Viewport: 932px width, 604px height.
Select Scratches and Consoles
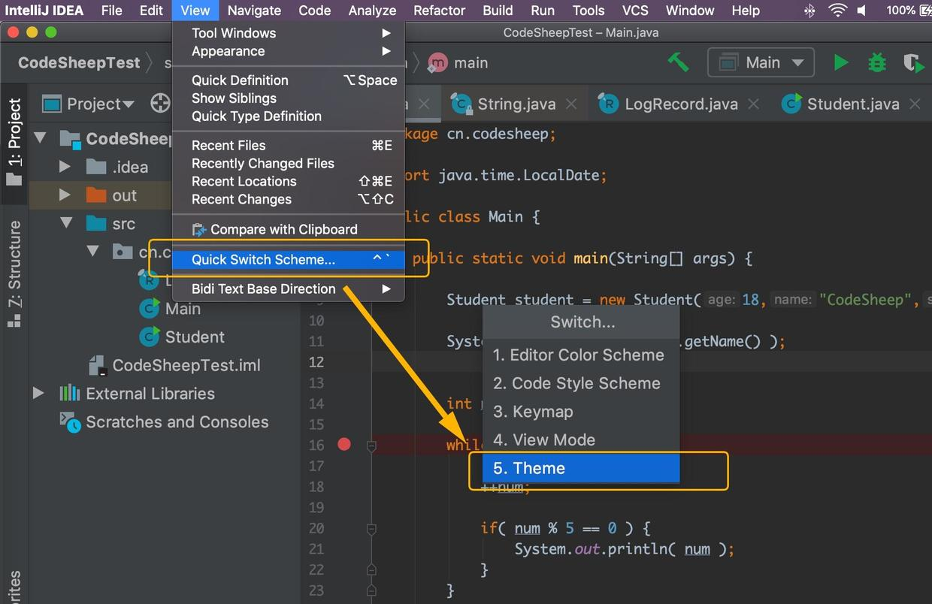pyautogui.click(x=177, y=421)
